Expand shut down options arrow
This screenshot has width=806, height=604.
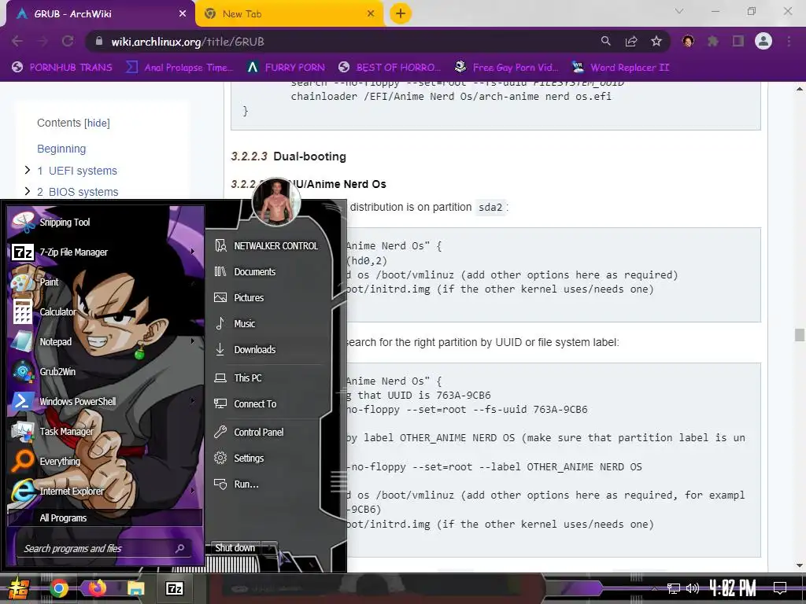coord(270,548)
